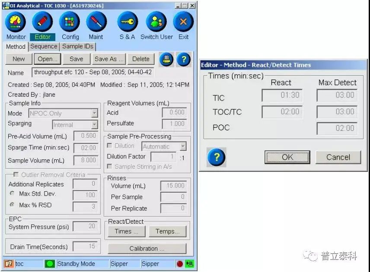Switch to the Sequence tab
This screenshot has width=370, height=272.
click(44, 46)
